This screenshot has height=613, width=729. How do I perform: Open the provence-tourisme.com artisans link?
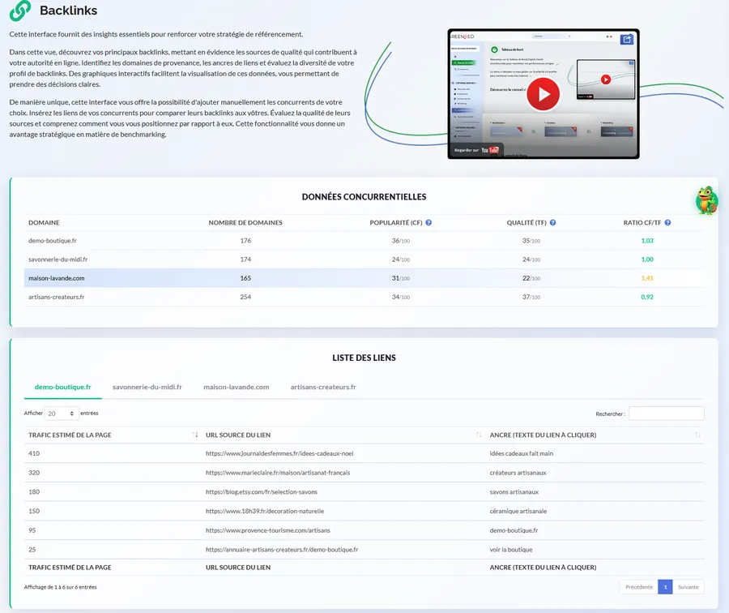(268, 530)
